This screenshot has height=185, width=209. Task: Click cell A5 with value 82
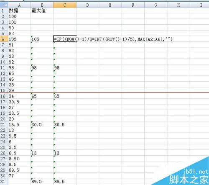click(20, 33)
